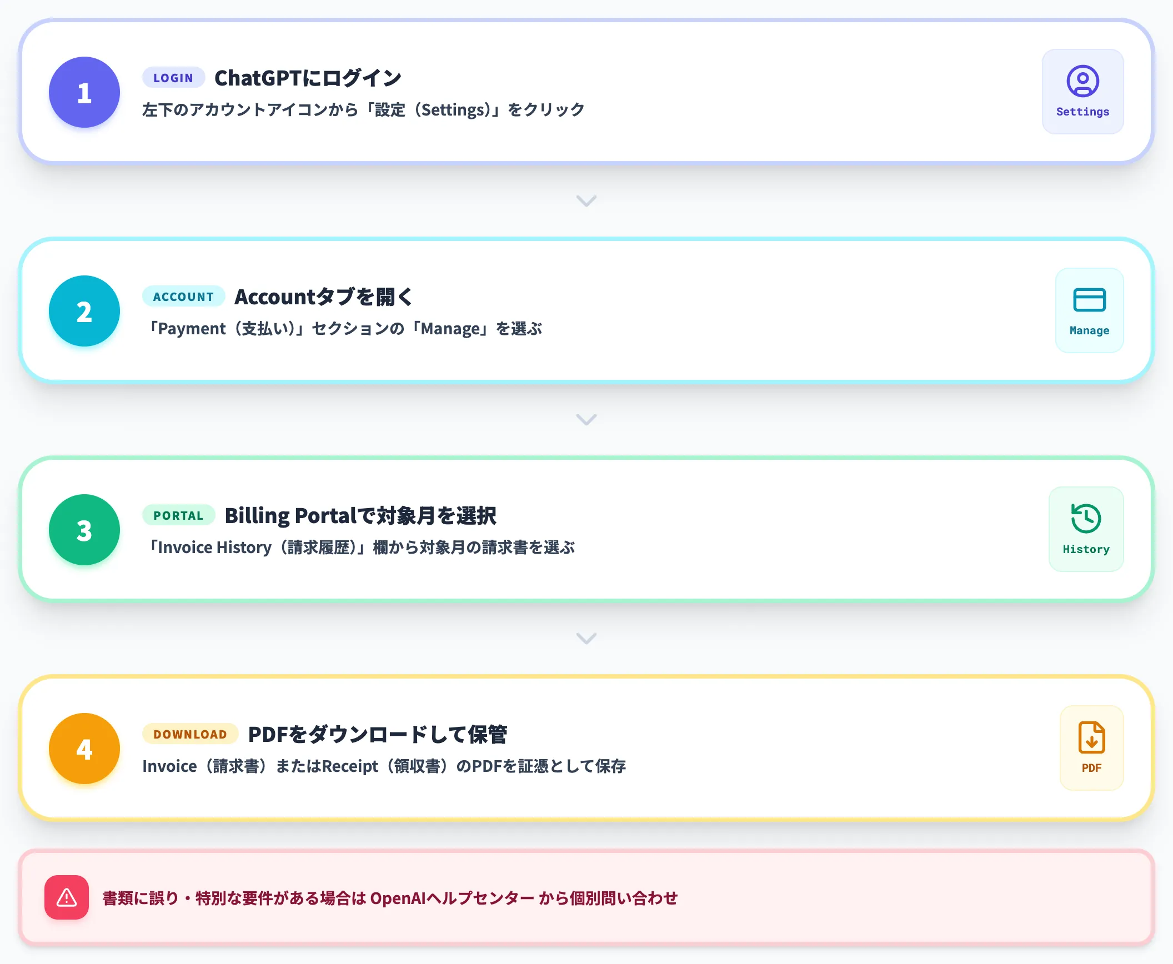The image size is (1173, 964).
Task: Click the PORTAL badge
Action: pos(178,515)
